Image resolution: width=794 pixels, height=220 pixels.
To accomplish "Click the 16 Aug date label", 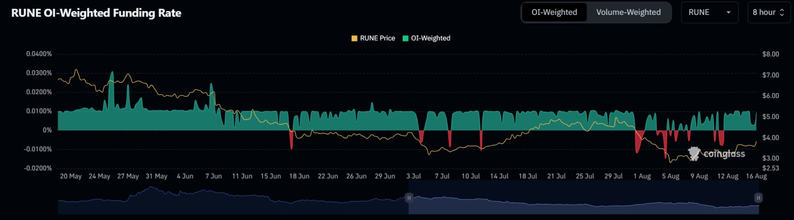I will [756, 177].
